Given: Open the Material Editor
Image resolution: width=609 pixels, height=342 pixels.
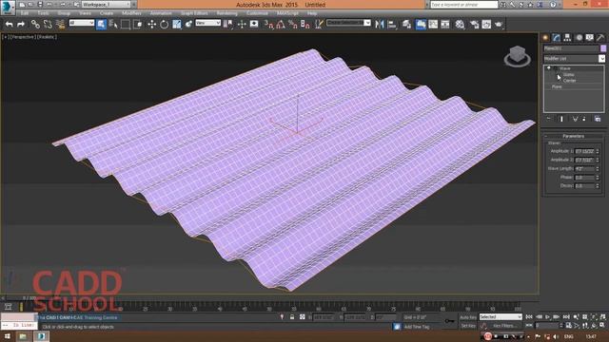Looking at the screenshot, I should point(460,24).
